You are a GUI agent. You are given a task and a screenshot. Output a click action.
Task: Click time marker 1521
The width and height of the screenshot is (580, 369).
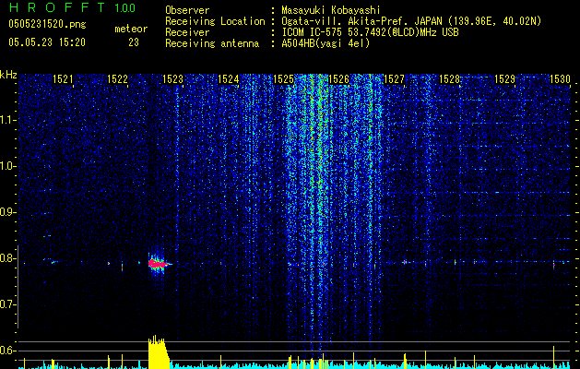pyautogui.click(x=63, y=79)
